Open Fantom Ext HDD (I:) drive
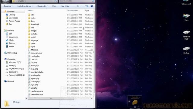The width and height of the screenshot is (193, 109). (17, 75)
